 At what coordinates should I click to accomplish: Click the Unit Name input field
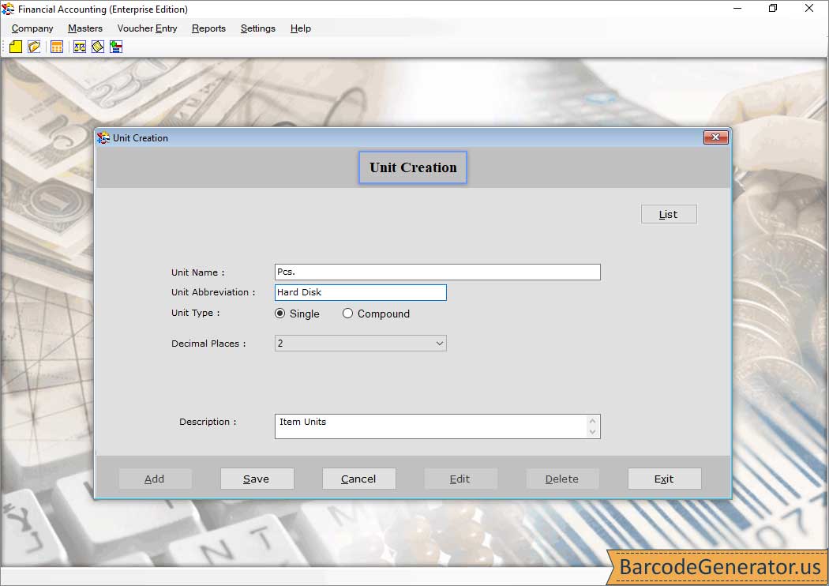pos(437,272)
